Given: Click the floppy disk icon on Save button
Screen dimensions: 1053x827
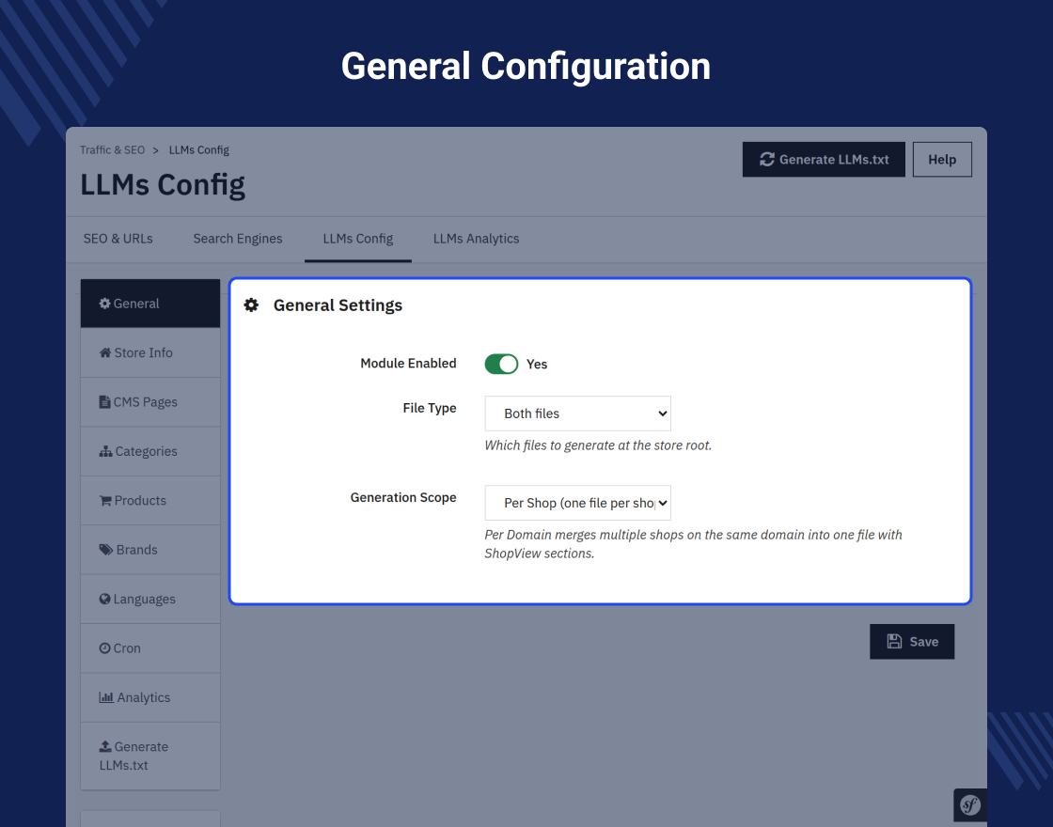Looking at the screenshot, I should (x=894, y=642).
